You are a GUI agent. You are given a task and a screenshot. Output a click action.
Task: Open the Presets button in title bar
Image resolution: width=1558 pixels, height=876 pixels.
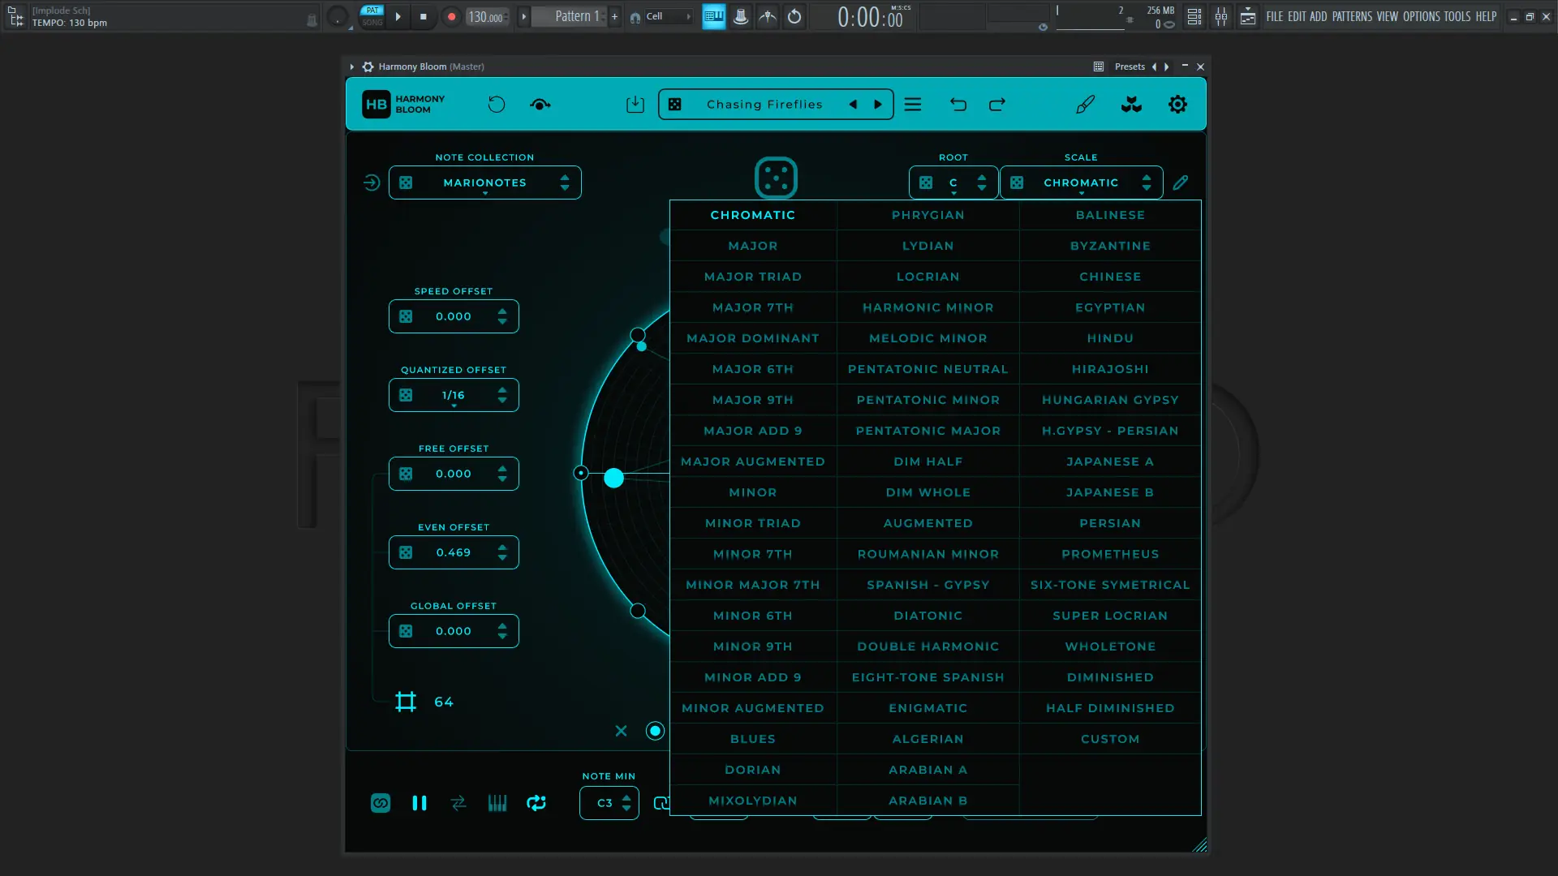click(1130, 67)
